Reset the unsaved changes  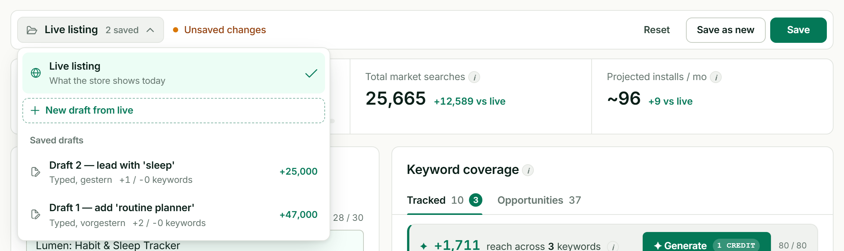point(657,30)
